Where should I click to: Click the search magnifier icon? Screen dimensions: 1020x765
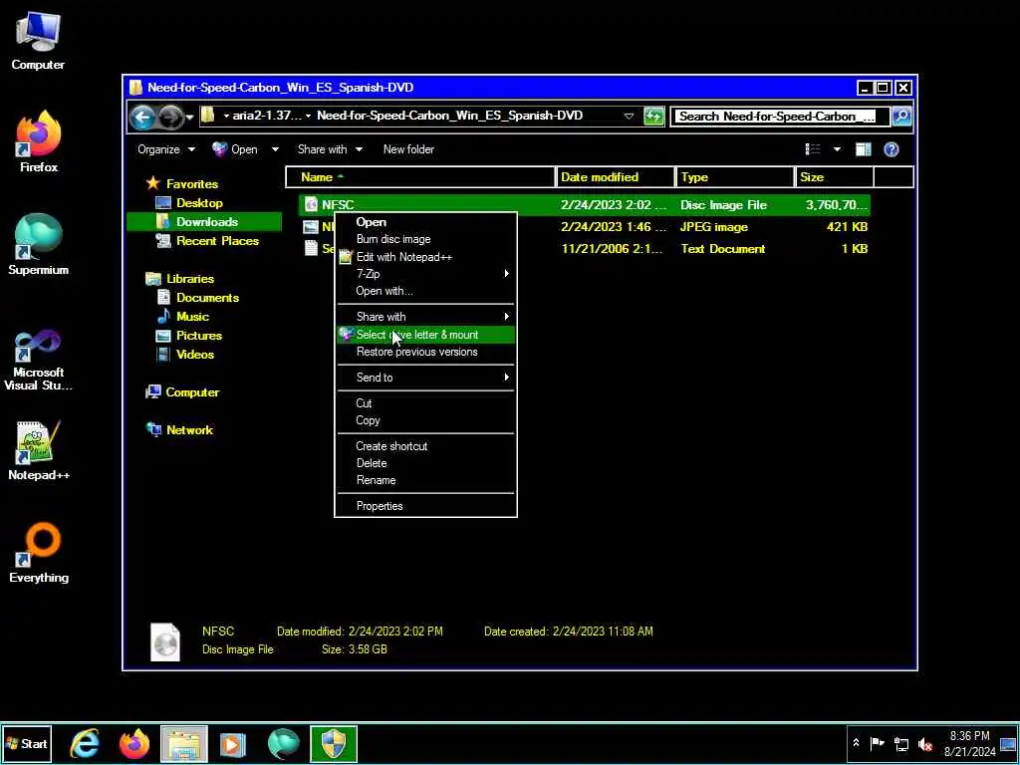pyautogui.click(x=900, y=117)
